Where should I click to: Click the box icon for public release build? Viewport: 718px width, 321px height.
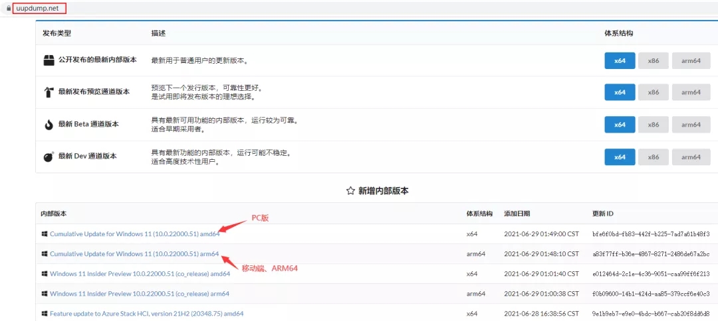click(49, 60)
